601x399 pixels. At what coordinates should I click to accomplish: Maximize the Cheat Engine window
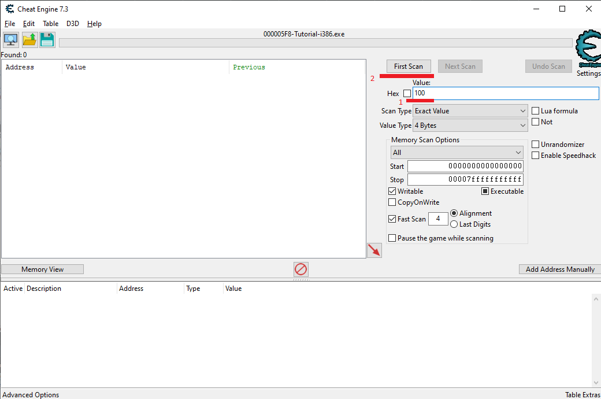562,9
